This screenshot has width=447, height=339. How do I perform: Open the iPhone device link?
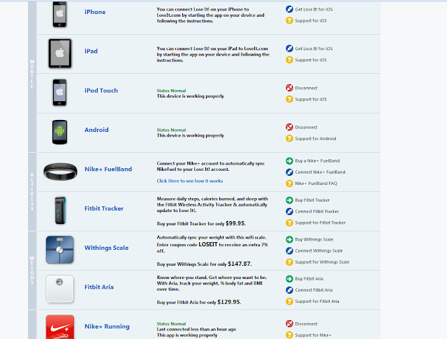point(95,12)
